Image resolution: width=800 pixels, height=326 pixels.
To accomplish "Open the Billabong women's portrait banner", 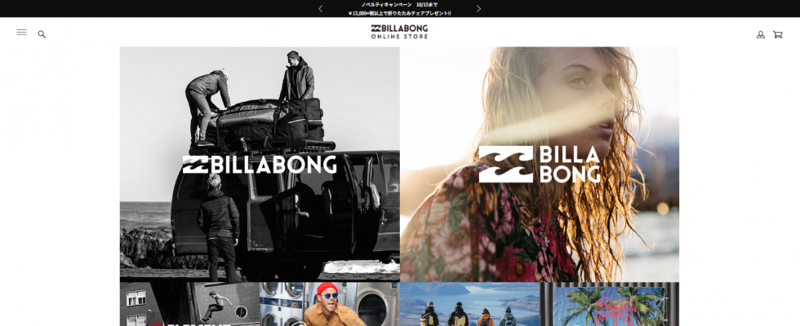I will (540, 165).
